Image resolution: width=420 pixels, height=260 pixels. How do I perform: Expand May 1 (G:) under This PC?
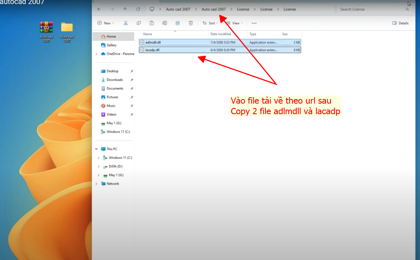[99, 175]
